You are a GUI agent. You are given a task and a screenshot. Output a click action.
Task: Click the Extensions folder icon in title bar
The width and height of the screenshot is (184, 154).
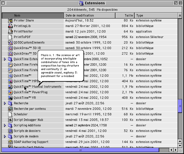[81, 3]
